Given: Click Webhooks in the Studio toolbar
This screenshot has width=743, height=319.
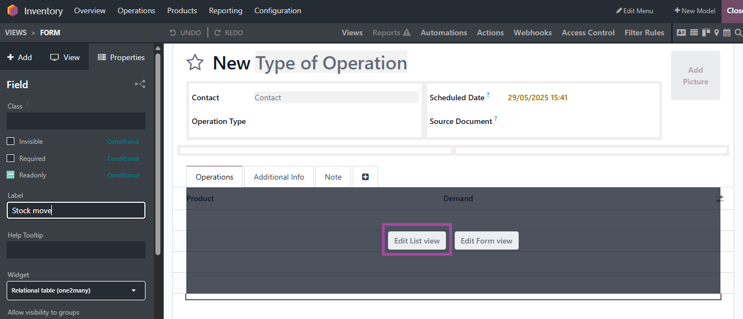Looking at the screenshot, I should (532, 33).
